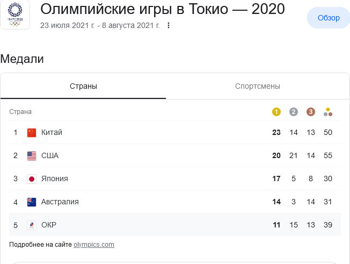
Task: Click the Australia flag icon
Action: coord(32,202)
